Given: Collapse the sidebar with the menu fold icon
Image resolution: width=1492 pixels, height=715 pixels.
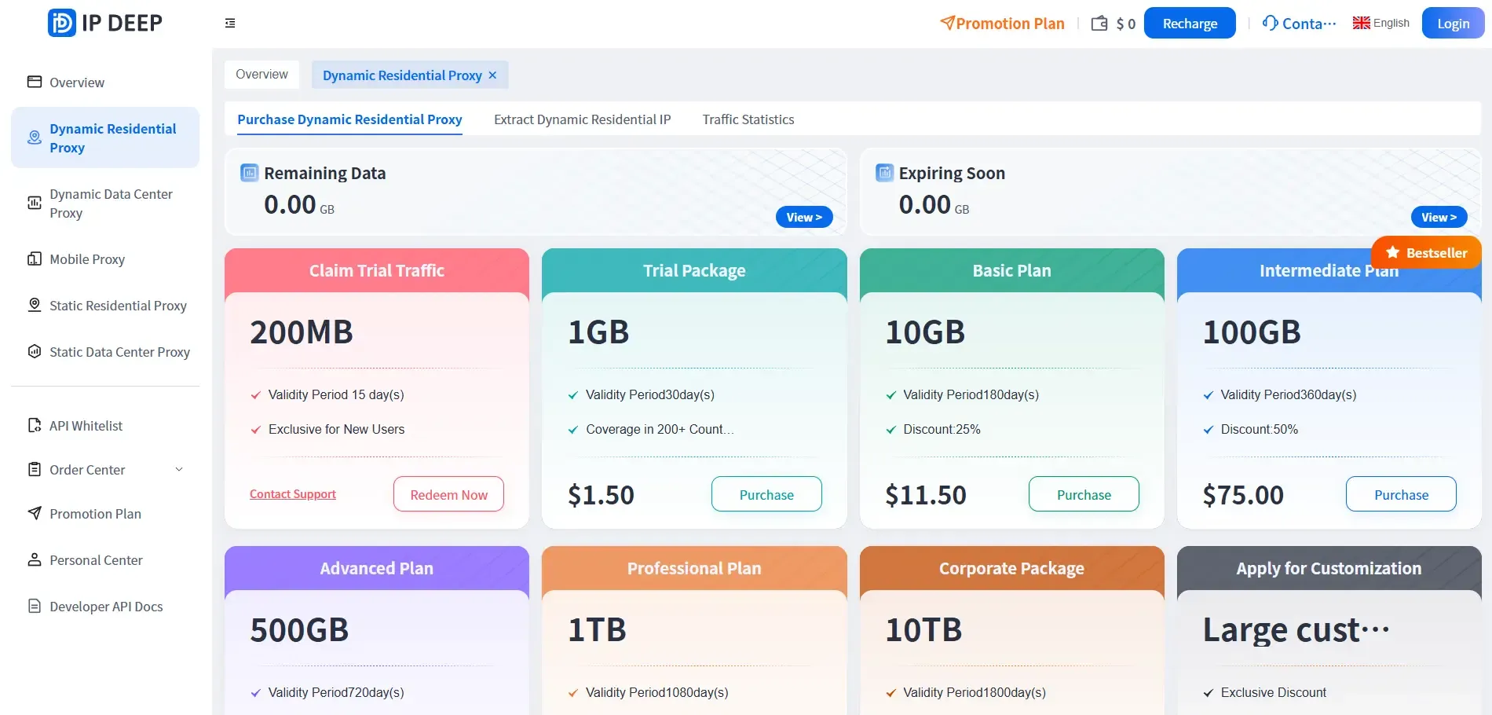Looking at the screenshot, I should pos(230,24).
